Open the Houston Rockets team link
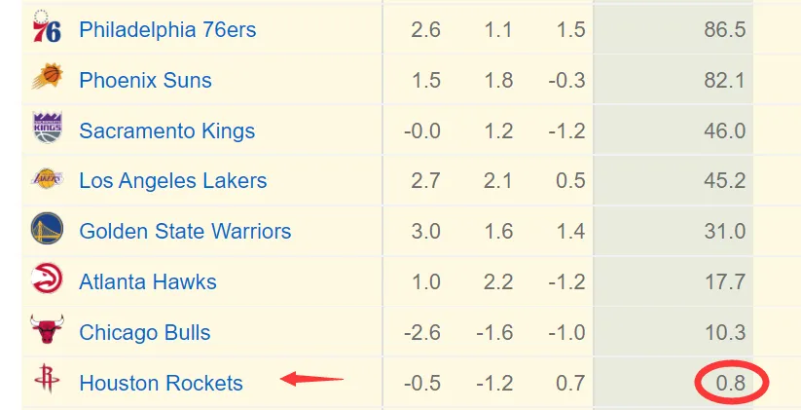 point(161,383)
